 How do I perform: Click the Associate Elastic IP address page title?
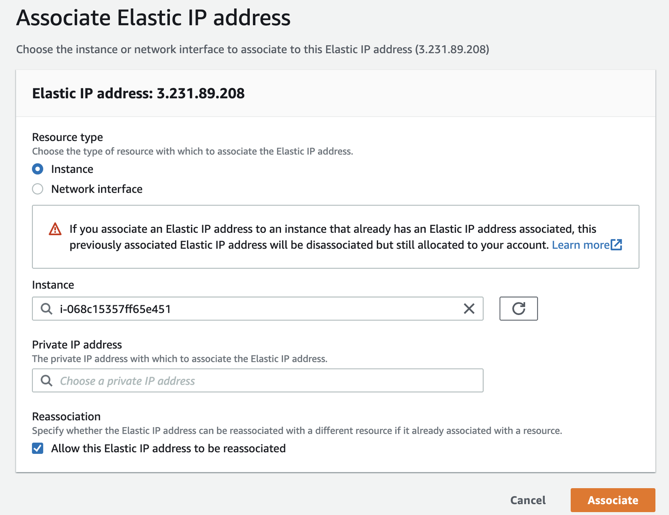tap(153, 18)
